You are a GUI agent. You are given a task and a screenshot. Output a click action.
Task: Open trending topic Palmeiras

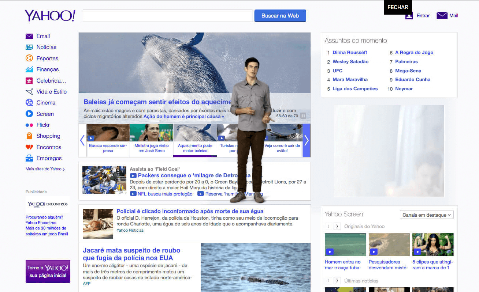[406, 62]
